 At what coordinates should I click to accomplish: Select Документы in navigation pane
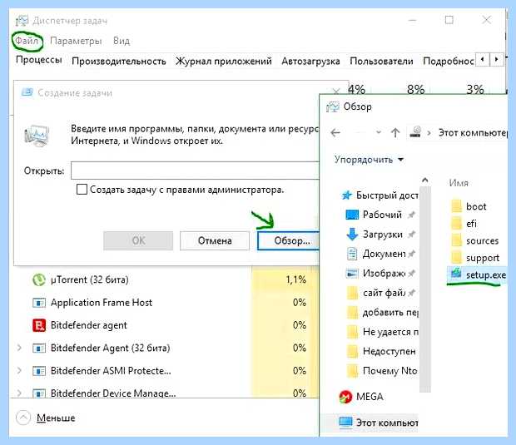point(380,254)
